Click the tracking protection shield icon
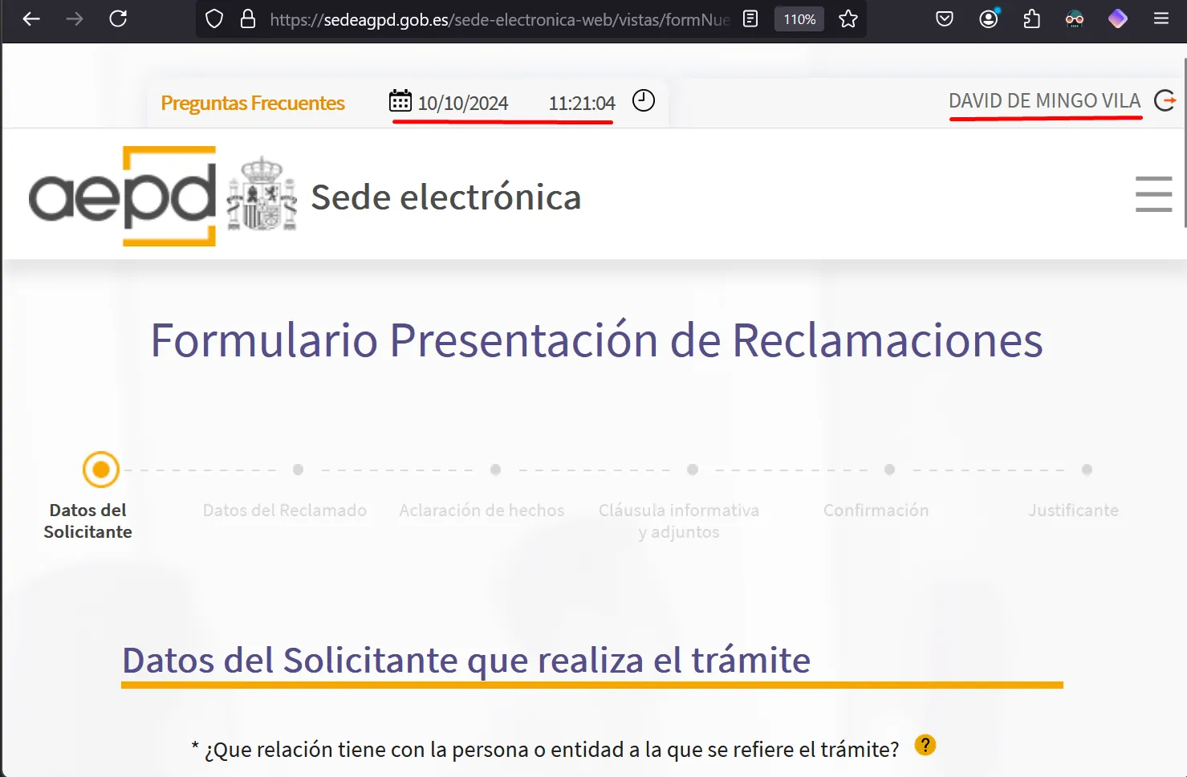This screenshot has height=777, width=1187. (x=214, y=18)
